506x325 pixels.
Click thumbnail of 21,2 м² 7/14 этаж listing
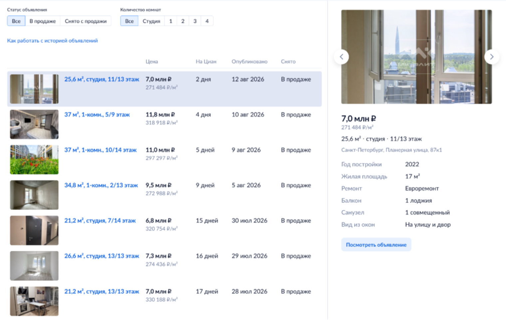34,230
